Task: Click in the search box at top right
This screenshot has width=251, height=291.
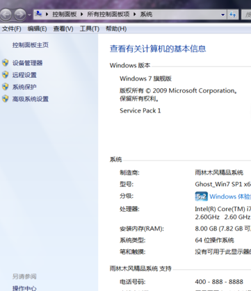Action: click(x=246, y=15)
